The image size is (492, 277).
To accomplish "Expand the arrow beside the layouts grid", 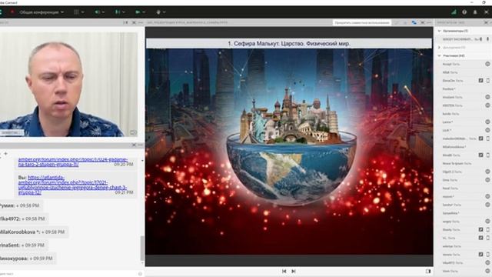I will tap(83, 12).
